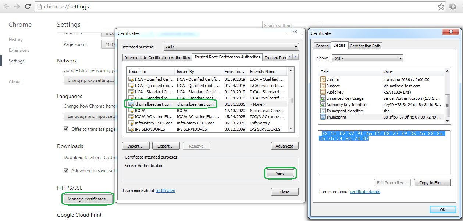This screenshot has height=221, width=463.
Task: Open History in the Chrome sidebar
Action: [16, 40]
